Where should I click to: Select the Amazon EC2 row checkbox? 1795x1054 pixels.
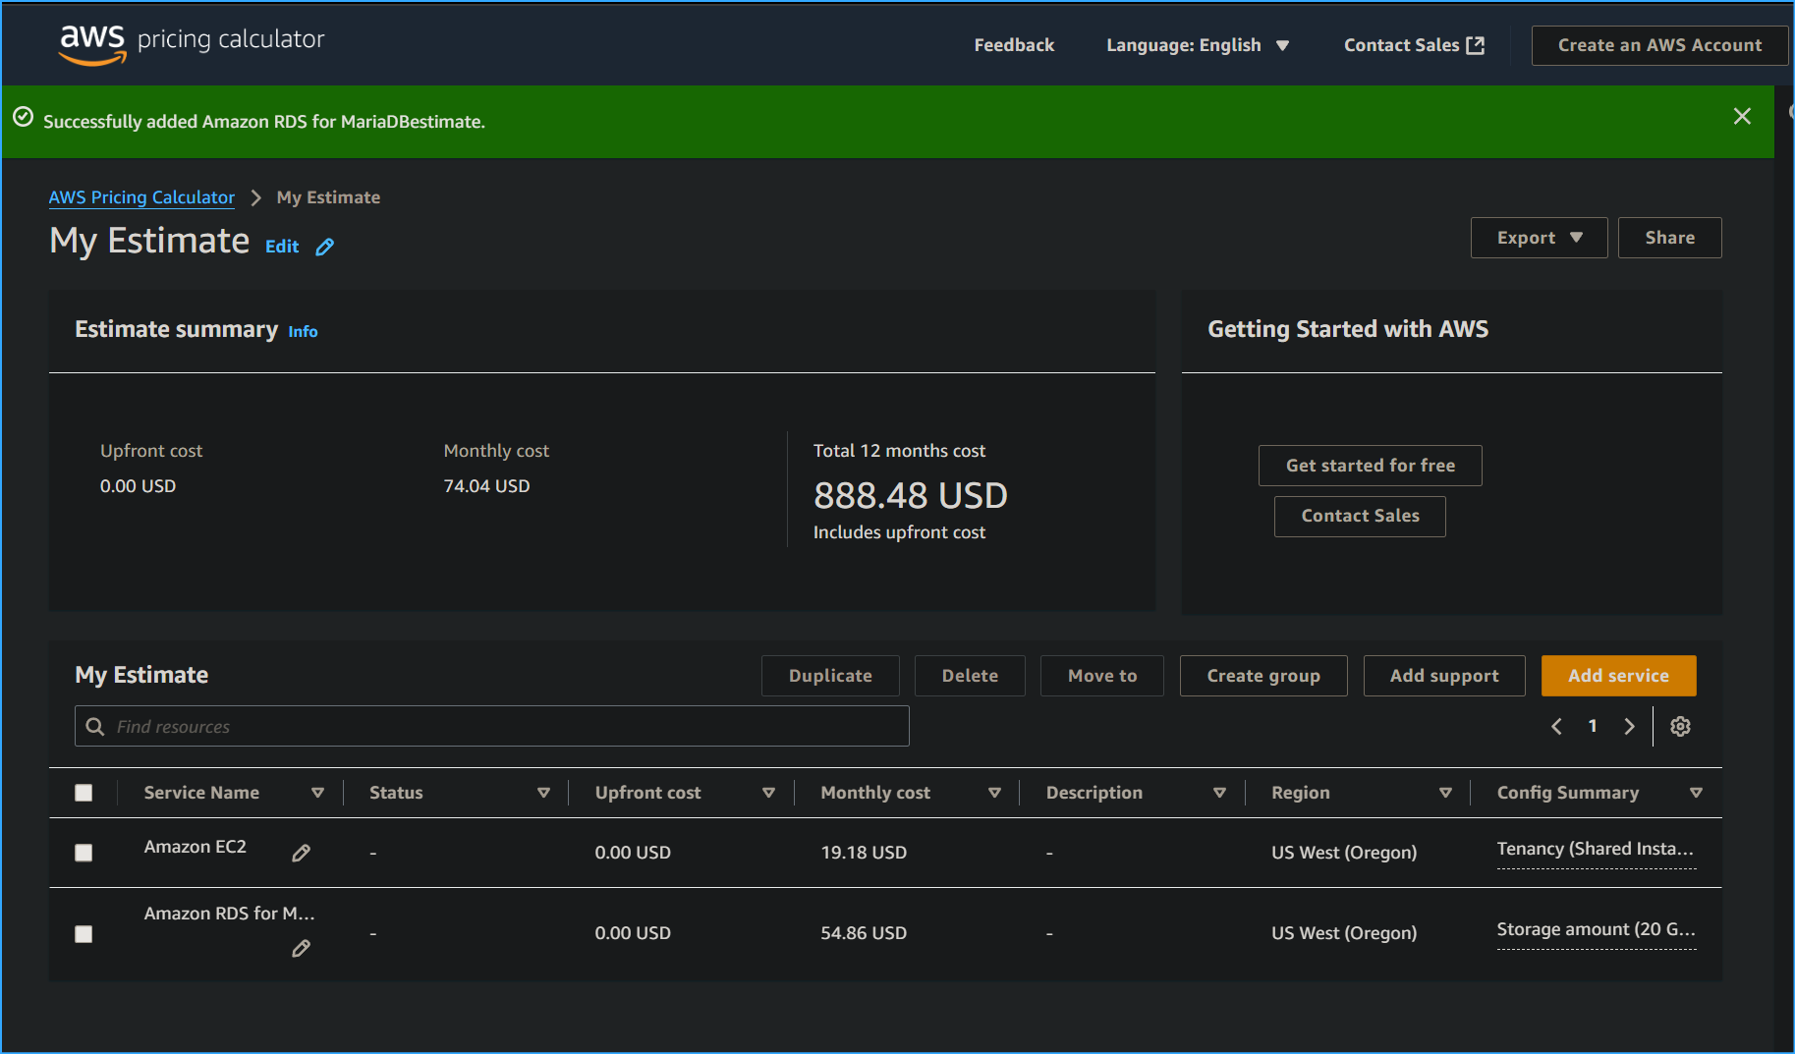coord(84,853)
